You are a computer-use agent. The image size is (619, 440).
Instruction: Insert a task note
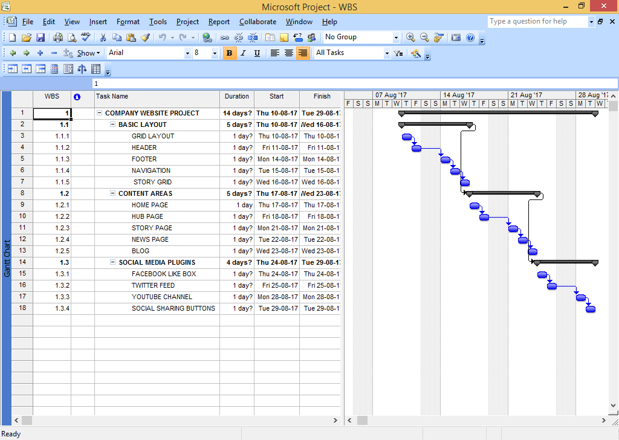tap(283, 37)
